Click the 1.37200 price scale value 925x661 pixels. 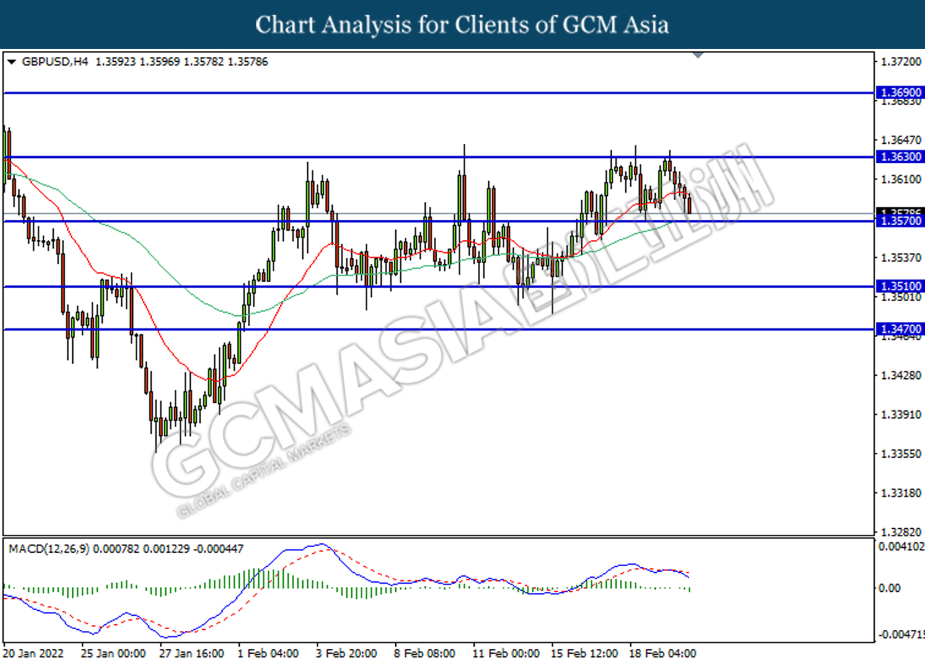tap(901, 62)
